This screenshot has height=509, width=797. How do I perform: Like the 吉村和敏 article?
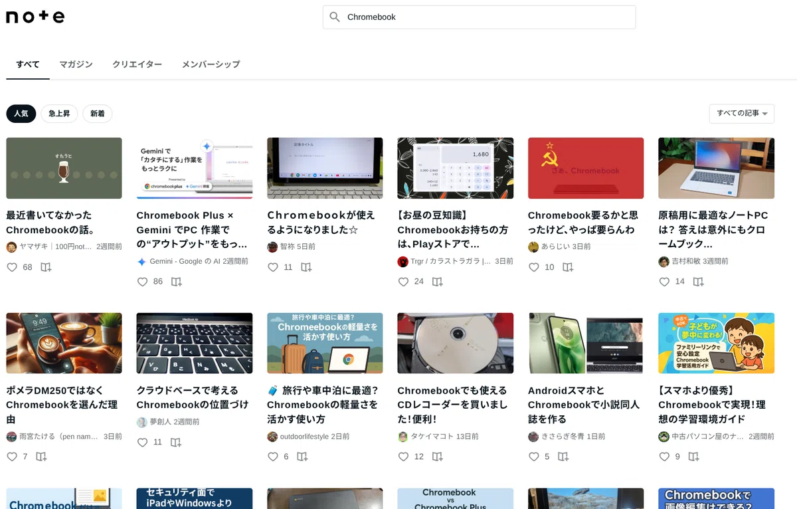tap(664, 282)
